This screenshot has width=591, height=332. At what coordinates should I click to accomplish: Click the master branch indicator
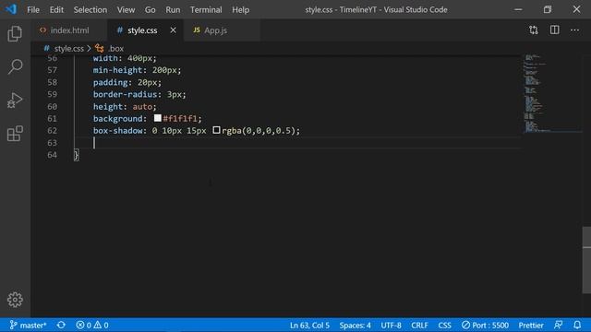pos(28,326)
